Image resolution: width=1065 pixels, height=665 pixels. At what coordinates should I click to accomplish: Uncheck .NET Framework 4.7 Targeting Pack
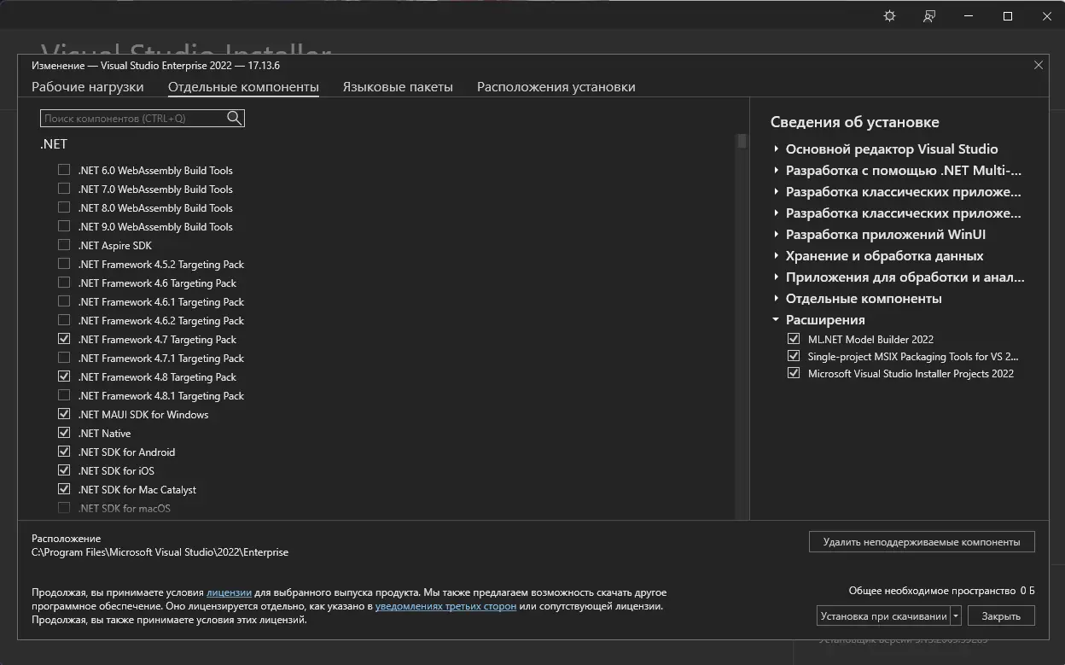[x=64, y=339]
